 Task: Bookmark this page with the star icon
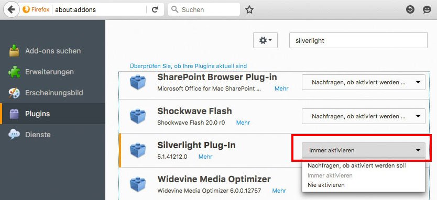(249, 10)
